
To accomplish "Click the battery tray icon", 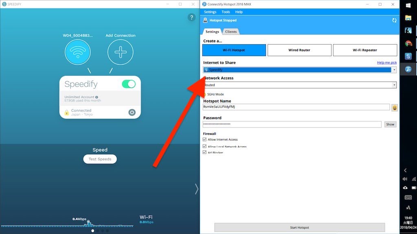I will [414, 188].
